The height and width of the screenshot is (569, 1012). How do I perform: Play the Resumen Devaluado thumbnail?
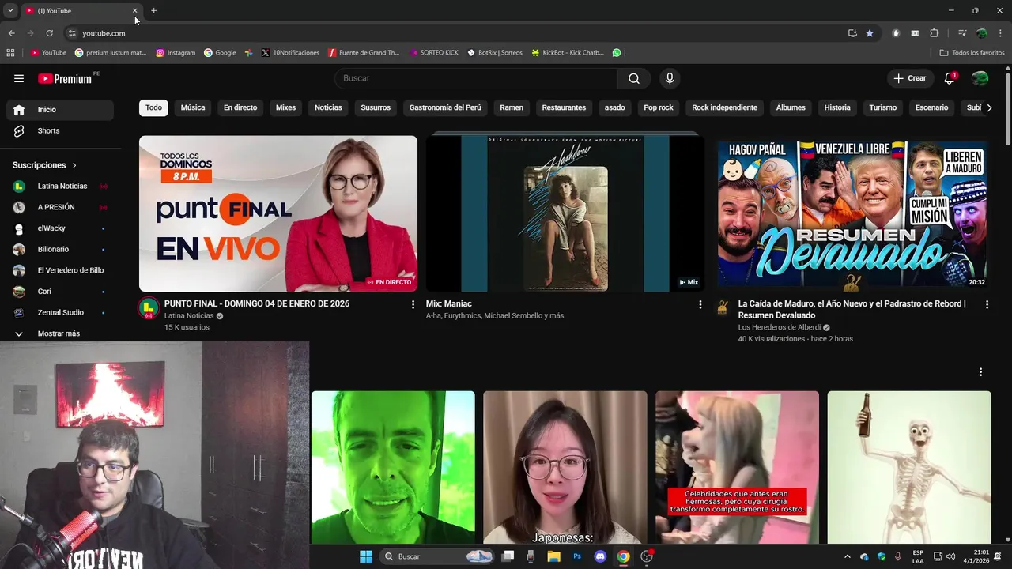tap(852, 213)
